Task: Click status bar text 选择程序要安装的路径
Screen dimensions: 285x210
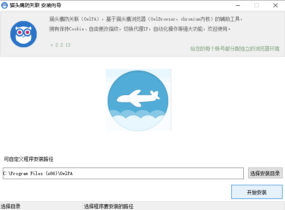Action: [x=108, y=206]
